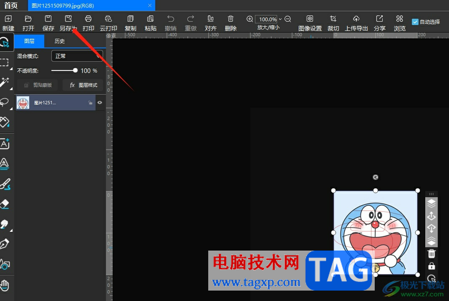Zoom out with the minus magnifier

(288, 19)
